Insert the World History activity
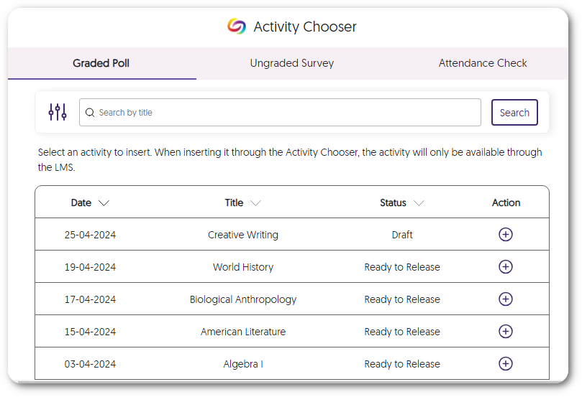The width and height of the screenshot is (582, 397). coord(506,267)
